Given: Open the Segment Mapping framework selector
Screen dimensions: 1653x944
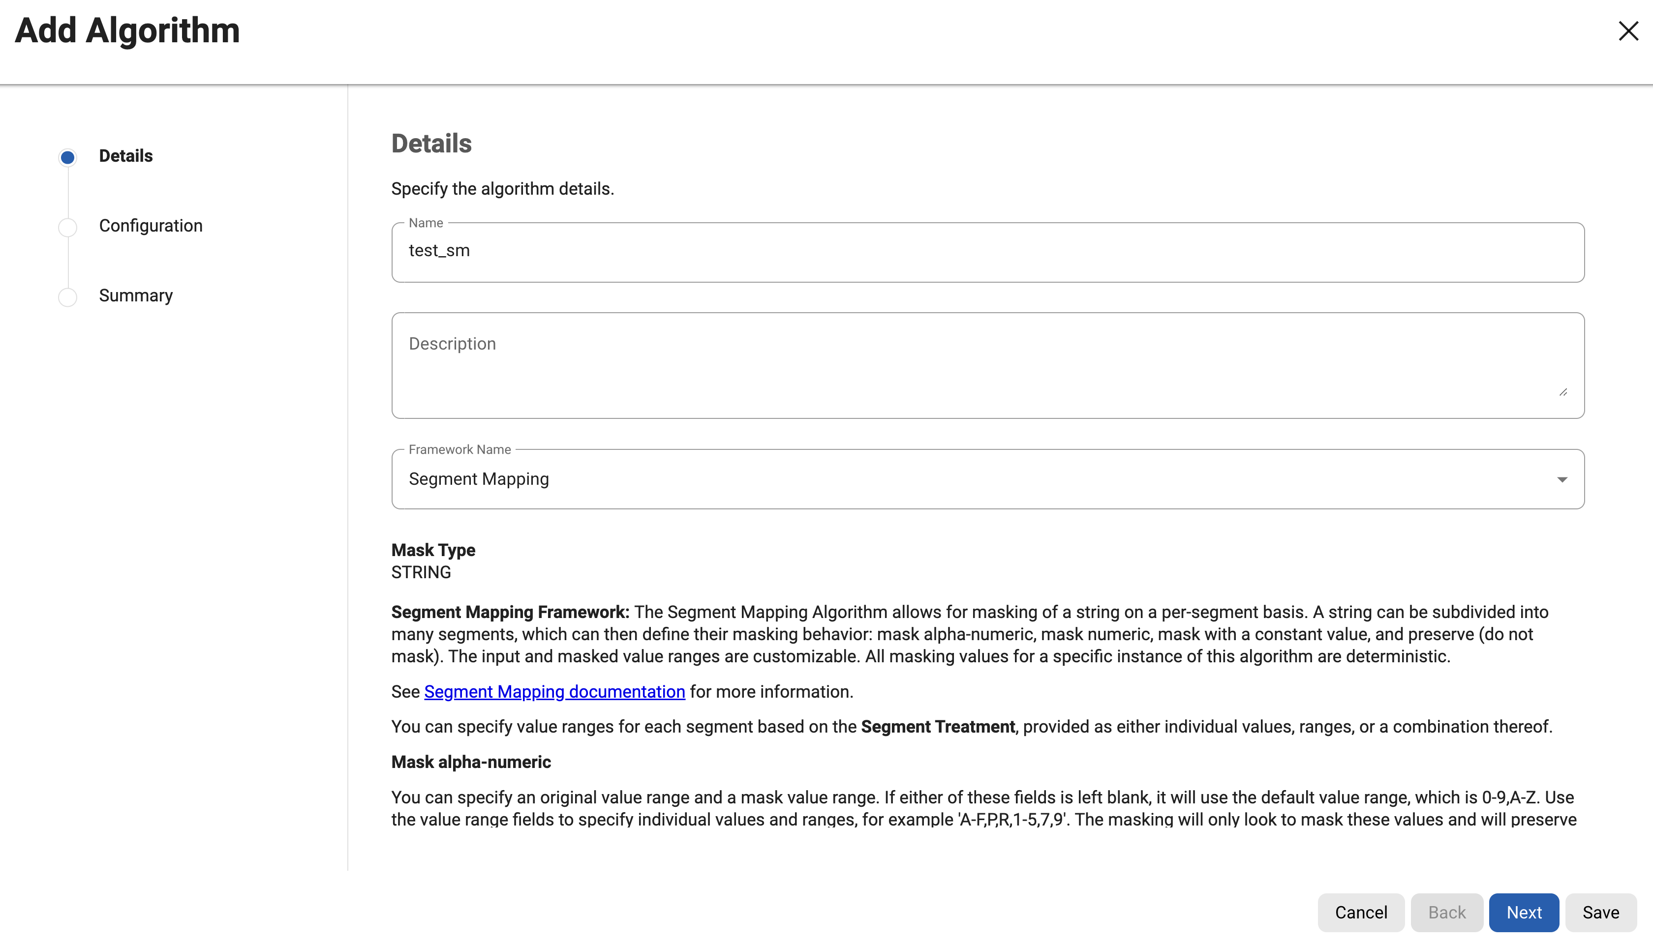Looking at the screenshot, I should [x=973, y=479].
